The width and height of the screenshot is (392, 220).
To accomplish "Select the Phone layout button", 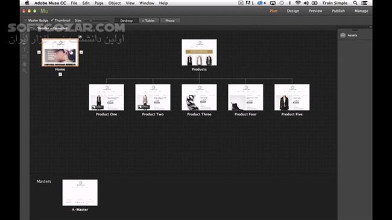I will point(170,20).
